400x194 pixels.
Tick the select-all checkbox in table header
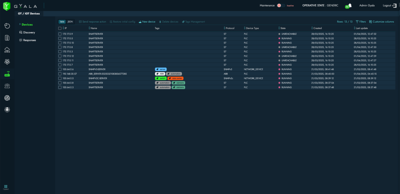click(60, 28)
